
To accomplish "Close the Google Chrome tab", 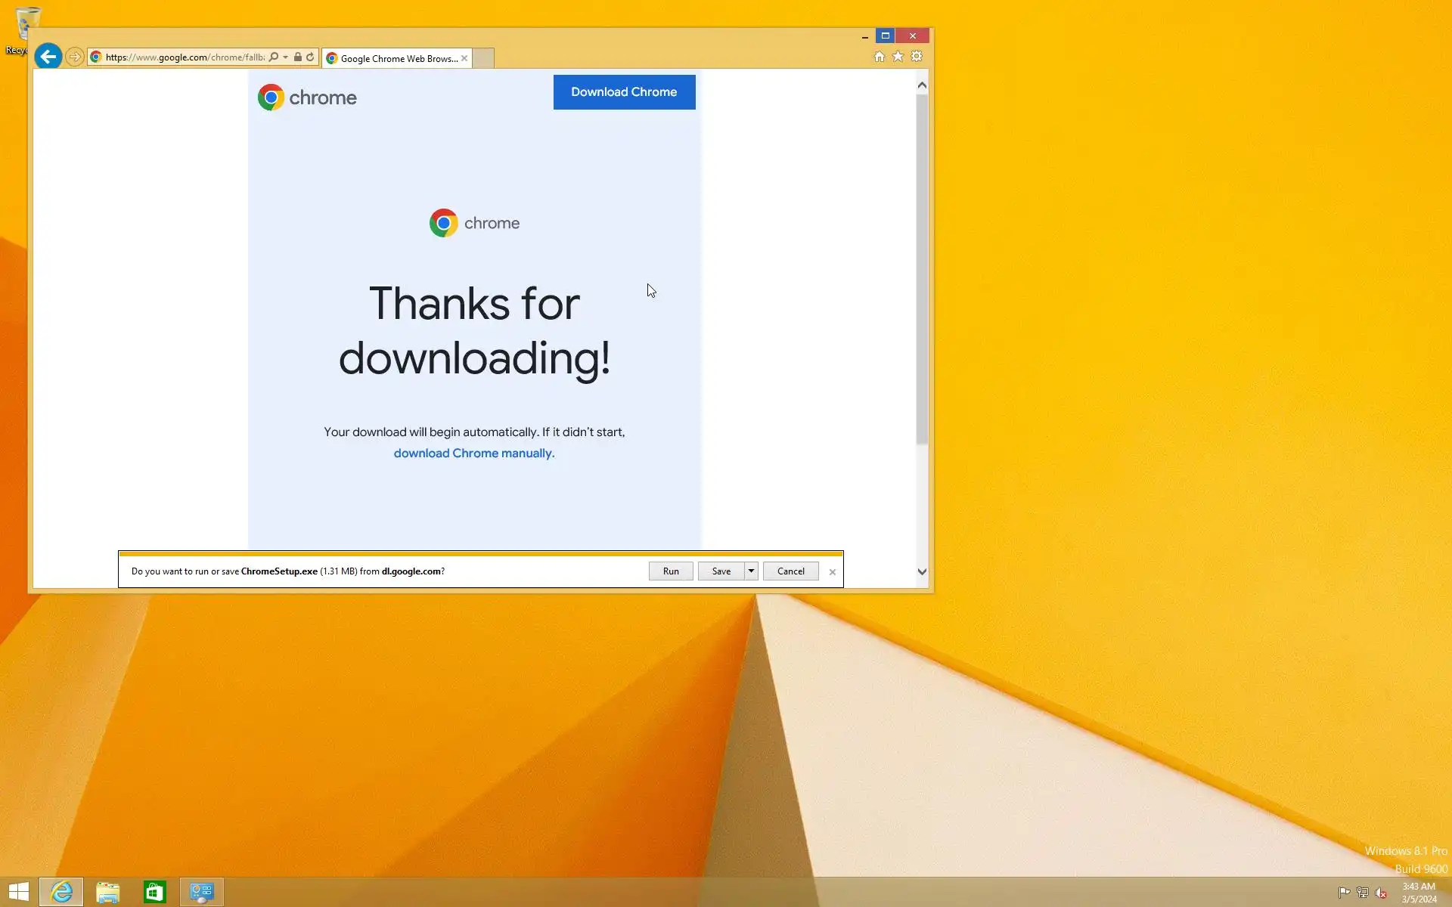I will (x=464, y=58).
